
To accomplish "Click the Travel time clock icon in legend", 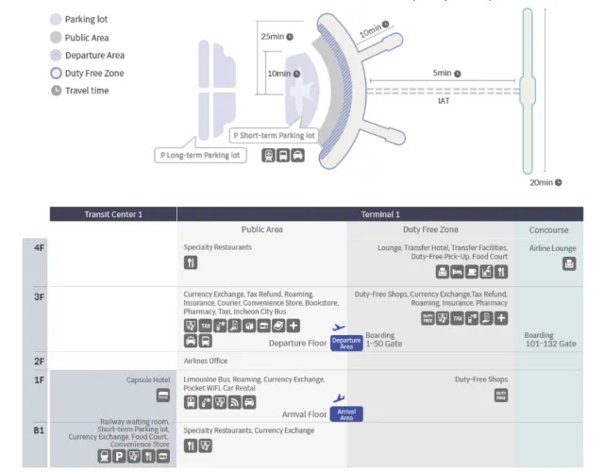I will (x=56, y=91).
